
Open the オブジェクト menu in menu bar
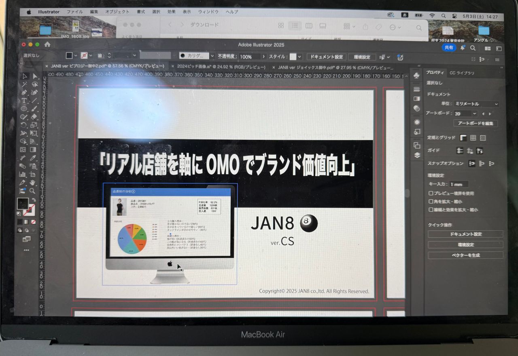click(117, 12)
